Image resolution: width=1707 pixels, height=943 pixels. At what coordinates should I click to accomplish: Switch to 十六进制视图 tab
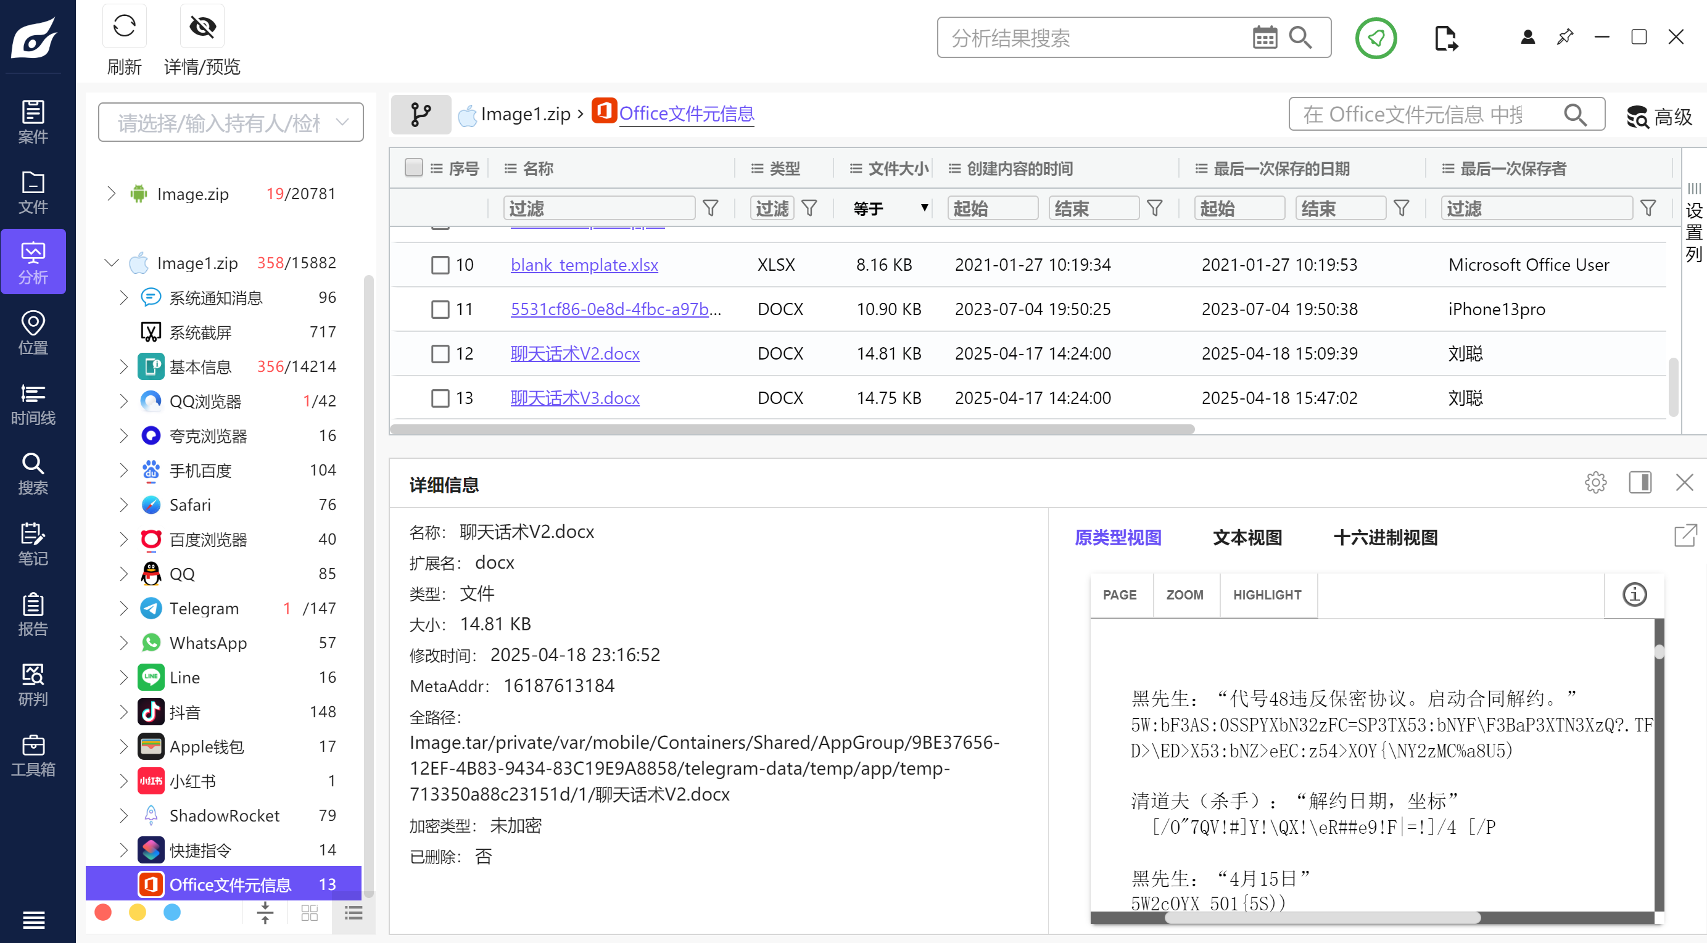pos(1385,537)
